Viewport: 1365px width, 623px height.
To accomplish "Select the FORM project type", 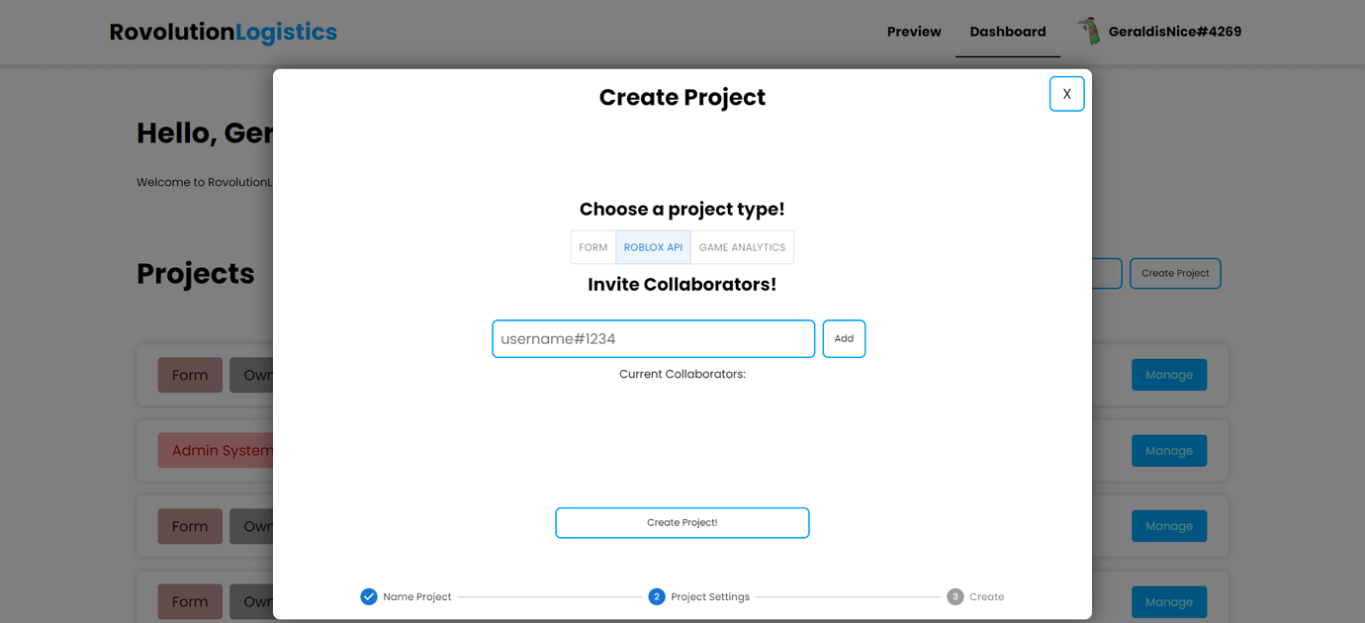I will point(593,246).
